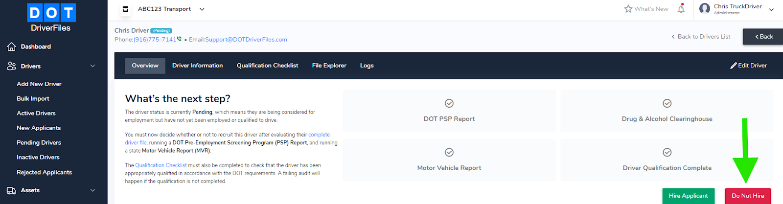Click the Driver Qualification Complete checkmark icon
Image resolution: width=783 pixels, height=204 pixels.
(667, 152)
